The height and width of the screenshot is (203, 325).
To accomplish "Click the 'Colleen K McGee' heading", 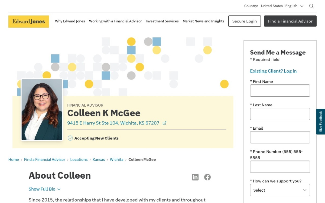I will pyautogui.click(x=104, y=113).
